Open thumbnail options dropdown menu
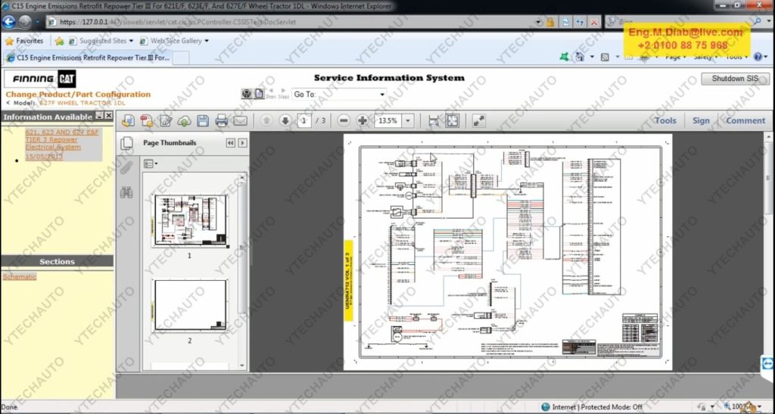 (x=150, y=163)
